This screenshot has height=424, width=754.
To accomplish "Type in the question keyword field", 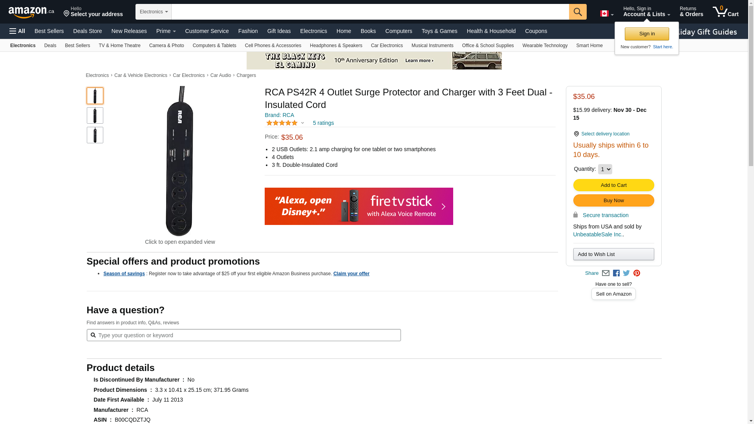I will (247, 335).
